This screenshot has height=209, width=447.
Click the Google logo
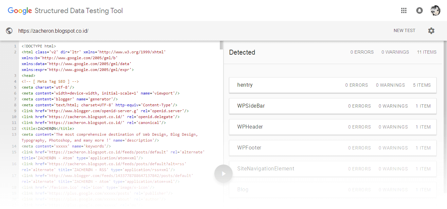tap(20, 10)
